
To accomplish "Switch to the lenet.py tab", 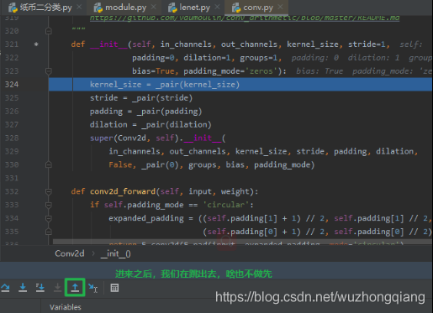I will [x=195, y=8].
